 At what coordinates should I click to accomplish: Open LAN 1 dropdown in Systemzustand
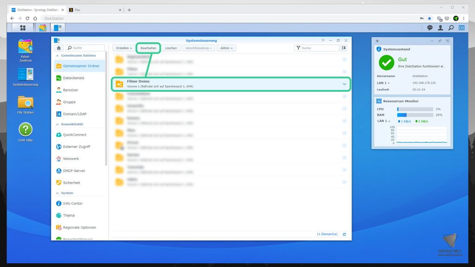tap(383, 83)
